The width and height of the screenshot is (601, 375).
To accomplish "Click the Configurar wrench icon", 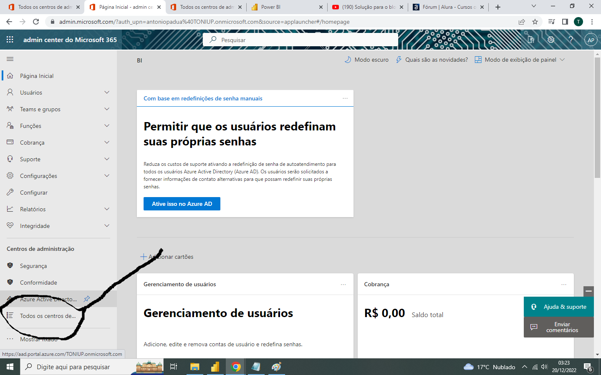I will click(x=10, y=192).
